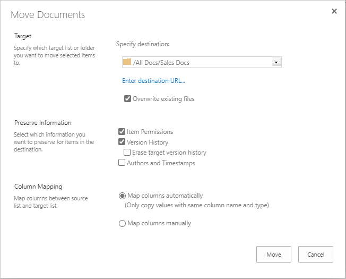
Task: Click the Map columns manually label
Action: tap(159, 223)
